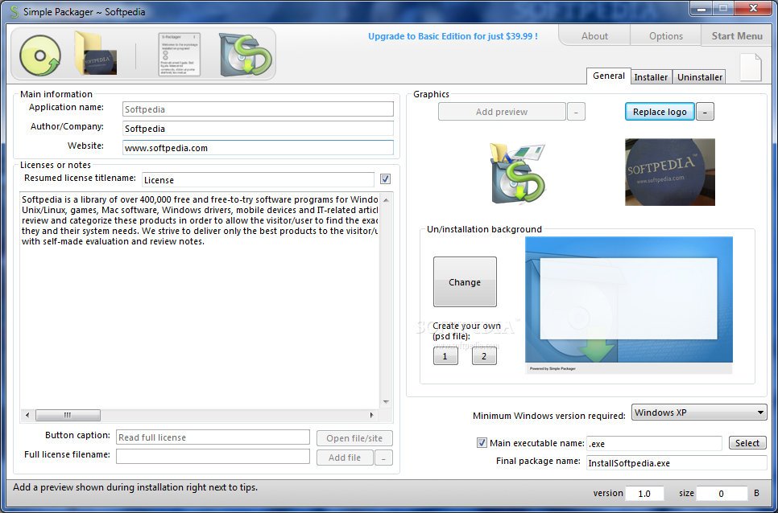Click the size value field
The width and height of the screenshot is (778, 513).
pos(722,493)
